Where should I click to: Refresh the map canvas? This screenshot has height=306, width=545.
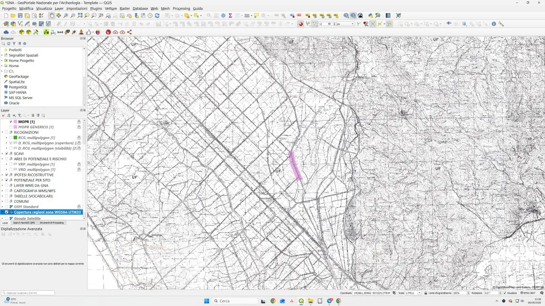pyautogui.click(x=157, y=15)
